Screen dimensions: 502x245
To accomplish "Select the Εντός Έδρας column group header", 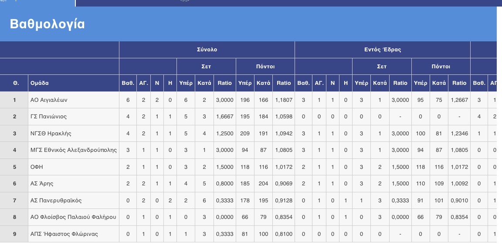I will click(x=382, y=50).
